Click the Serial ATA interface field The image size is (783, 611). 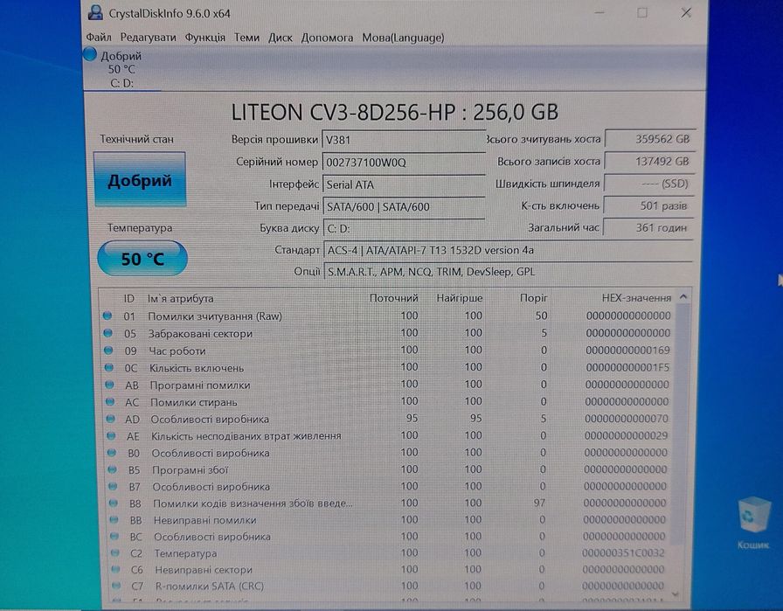404,184
